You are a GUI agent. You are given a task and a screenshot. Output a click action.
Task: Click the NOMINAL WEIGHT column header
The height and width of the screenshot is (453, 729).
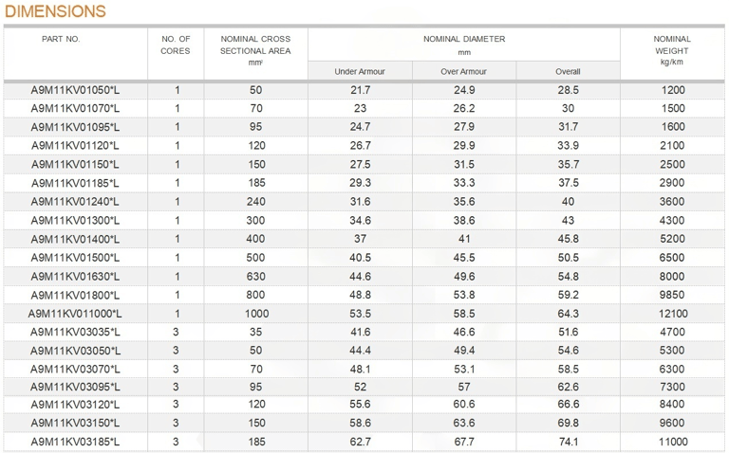click(672, 50)
